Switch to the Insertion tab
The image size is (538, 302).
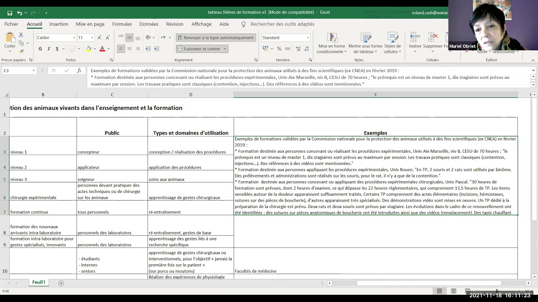[59, 24]
